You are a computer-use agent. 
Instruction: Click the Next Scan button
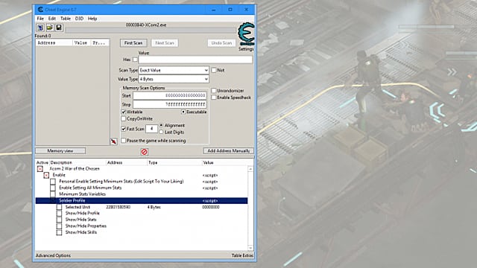coord(165,43)
